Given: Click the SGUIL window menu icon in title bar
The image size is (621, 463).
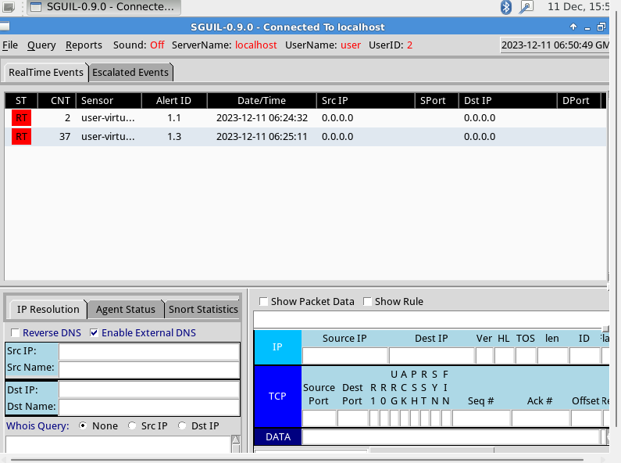Looking at the screenshot, I should 5,27.
